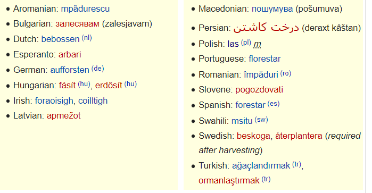
Task: Open the Romanian translation împăduri
Action: tap(261, 74)
